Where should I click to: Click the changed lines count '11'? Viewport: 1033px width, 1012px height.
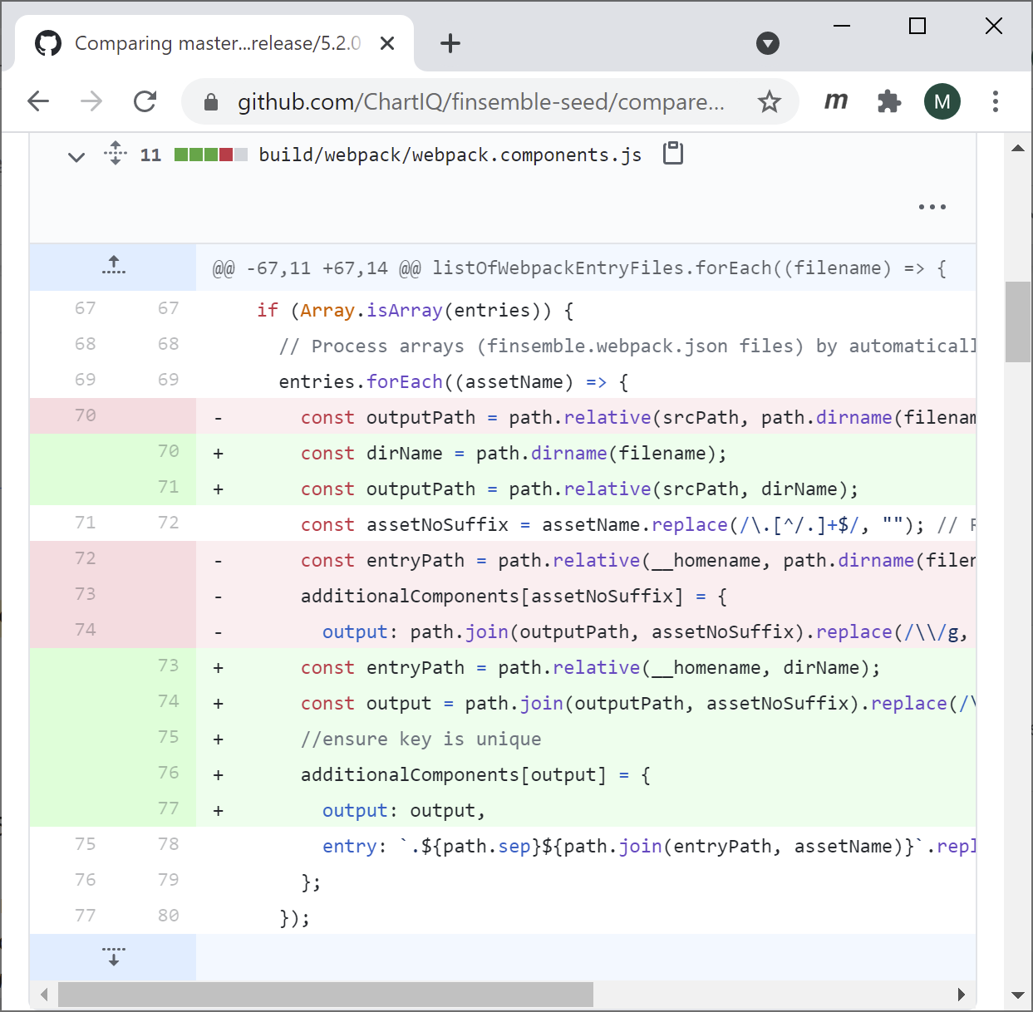(x=150, y=155)
